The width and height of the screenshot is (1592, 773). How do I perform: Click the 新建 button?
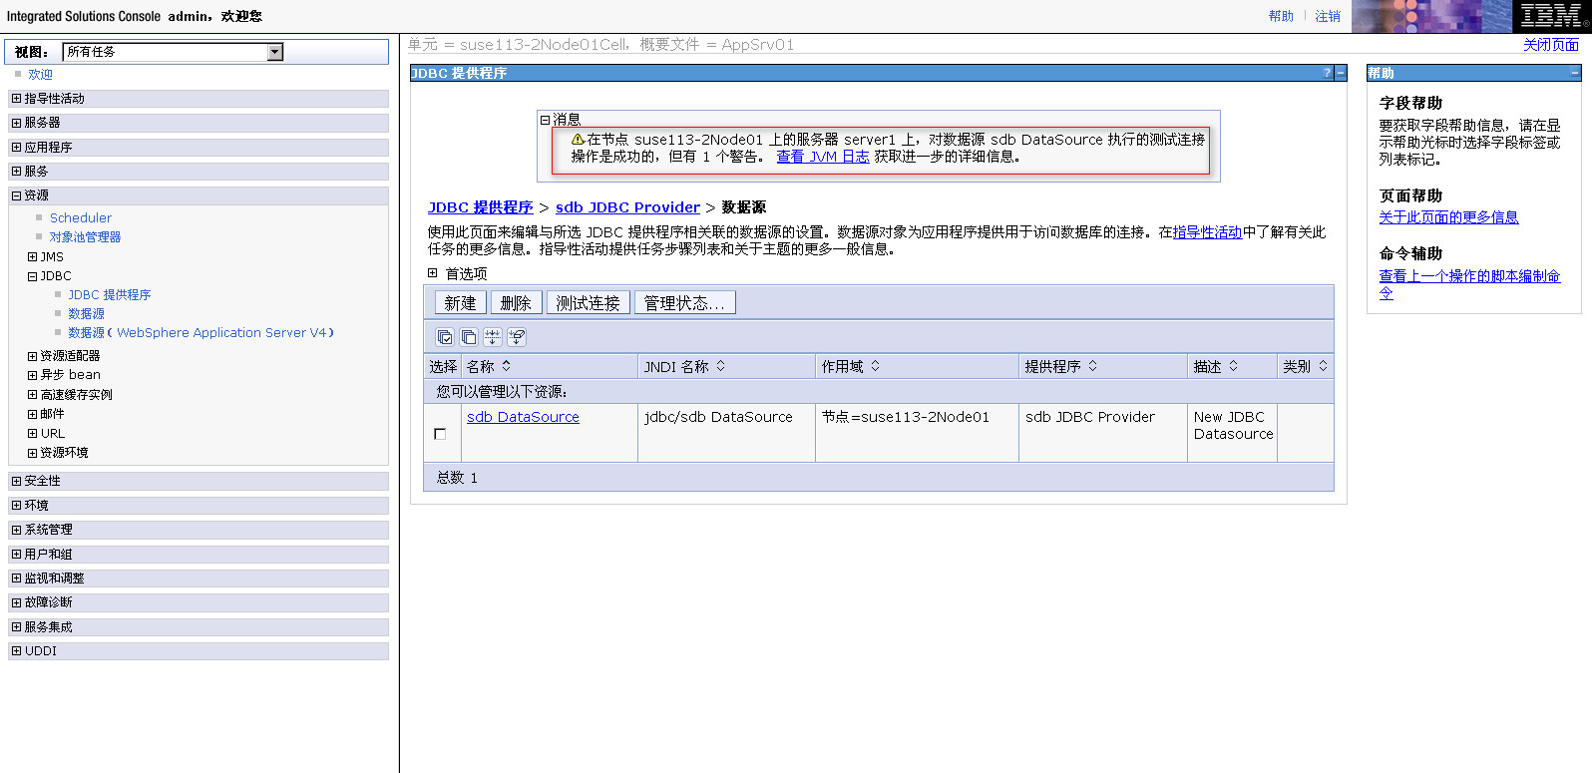(460, 303)
